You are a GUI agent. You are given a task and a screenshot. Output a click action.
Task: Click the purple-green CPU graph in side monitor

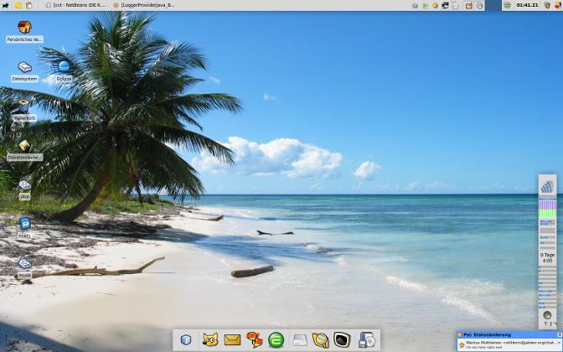click(547, 210)
